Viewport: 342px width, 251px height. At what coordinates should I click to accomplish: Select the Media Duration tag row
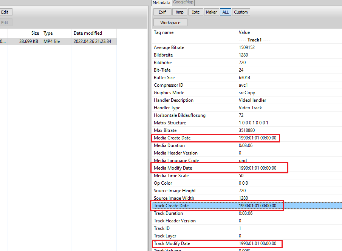click(247, 145)
